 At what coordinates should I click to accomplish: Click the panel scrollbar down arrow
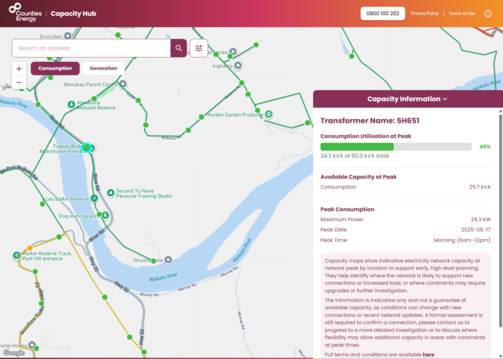(500, 356)
